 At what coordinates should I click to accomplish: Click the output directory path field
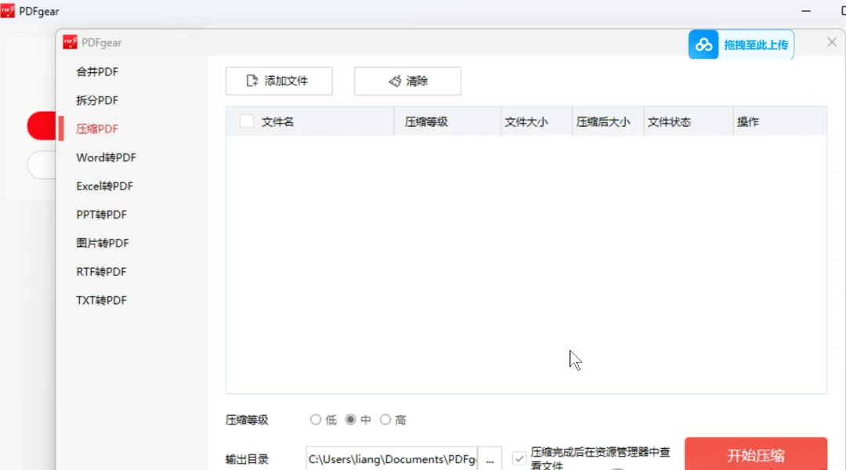392,459
